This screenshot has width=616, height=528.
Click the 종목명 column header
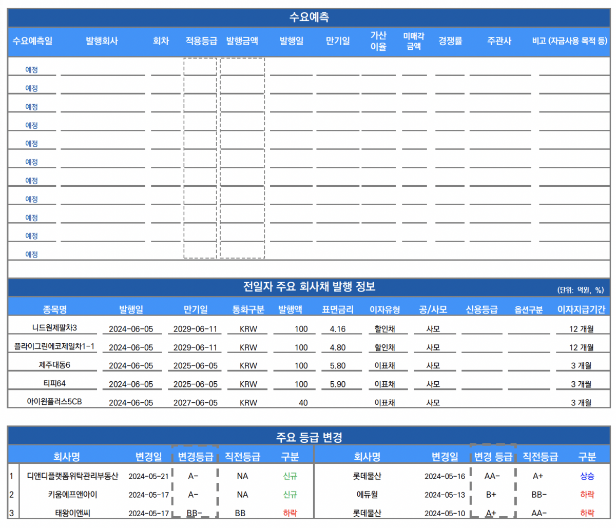(x=54, y=309)
